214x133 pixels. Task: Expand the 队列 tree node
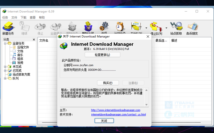pos(5,78)
